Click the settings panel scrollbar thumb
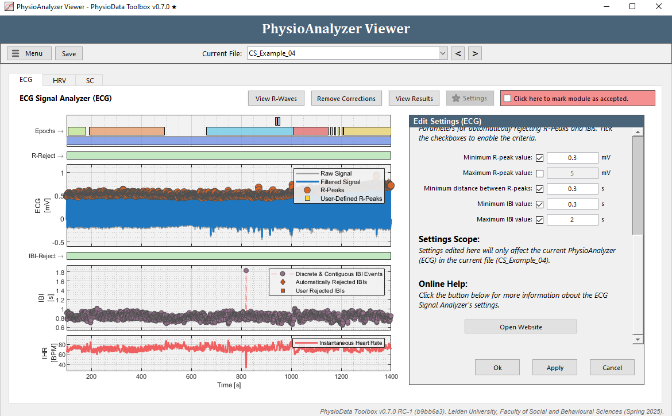The width and height of the screenshot is (672, 416). tap(638, 185)
